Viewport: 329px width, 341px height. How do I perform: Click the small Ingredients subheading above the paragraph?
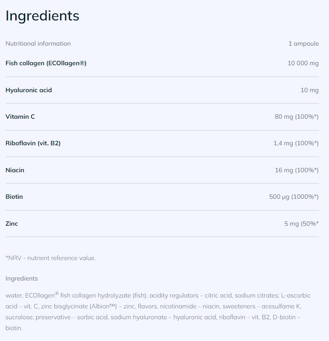(21, 278)
